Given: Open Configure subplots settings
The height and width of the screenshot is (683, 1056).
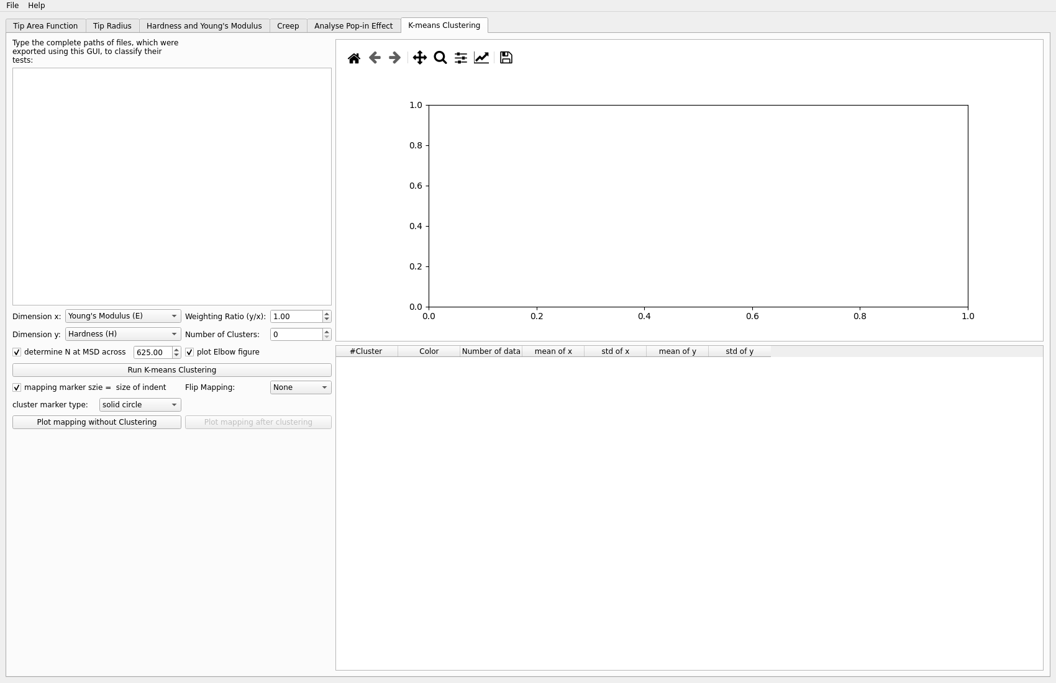Looking at the screenshot, I should pos(461,58).
